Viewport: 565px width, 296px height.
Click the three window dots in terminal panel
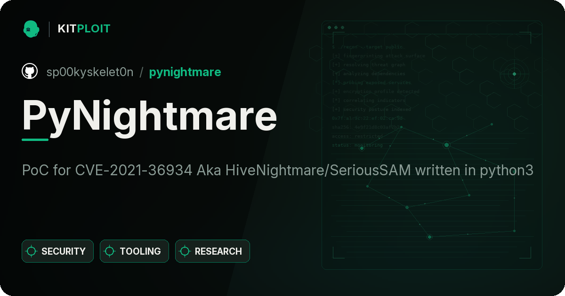coord(336,27)
